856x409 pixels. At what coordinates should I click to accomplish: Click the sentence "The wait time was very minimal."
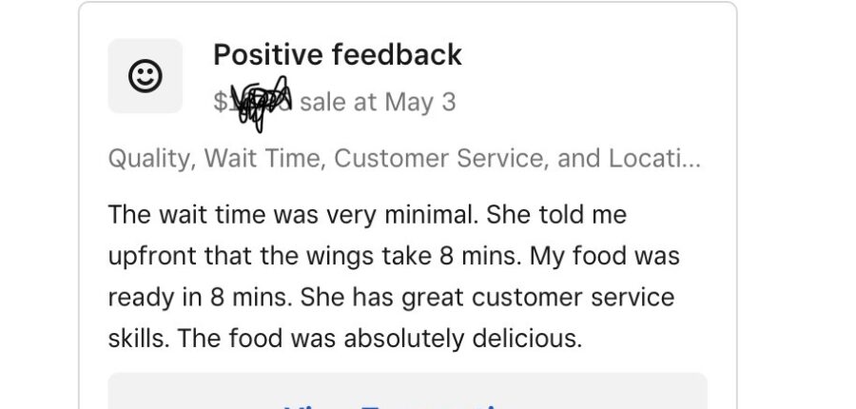(x=289, y=215)
